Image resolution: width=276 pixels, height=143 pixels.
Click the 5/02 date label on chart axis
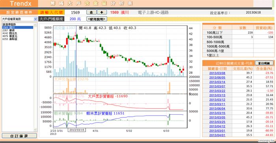pos(129,131)
